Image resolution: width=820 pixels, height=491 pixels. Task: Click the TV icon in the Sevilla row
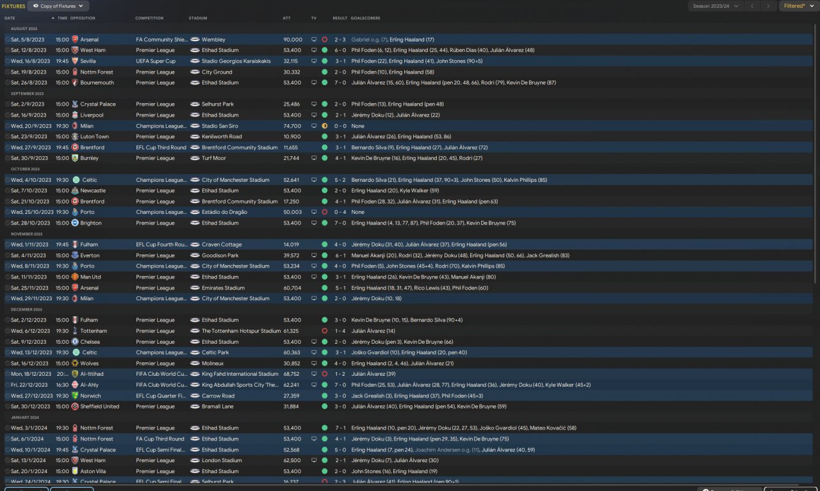click(x=314, y=61)
